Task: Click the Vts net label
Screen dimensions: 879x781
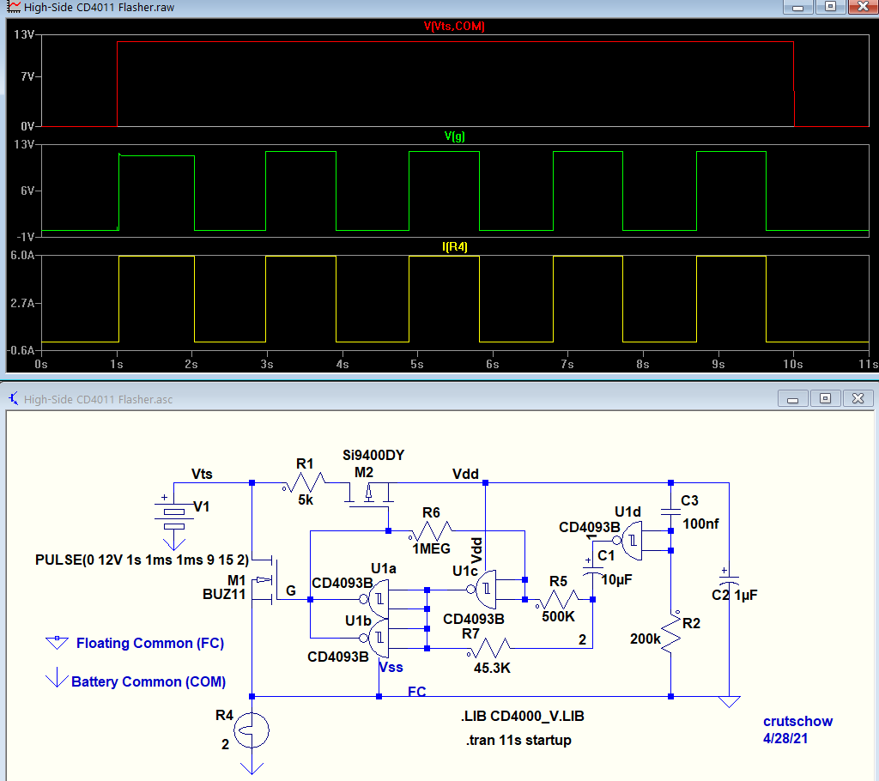Action: (202, 474)
